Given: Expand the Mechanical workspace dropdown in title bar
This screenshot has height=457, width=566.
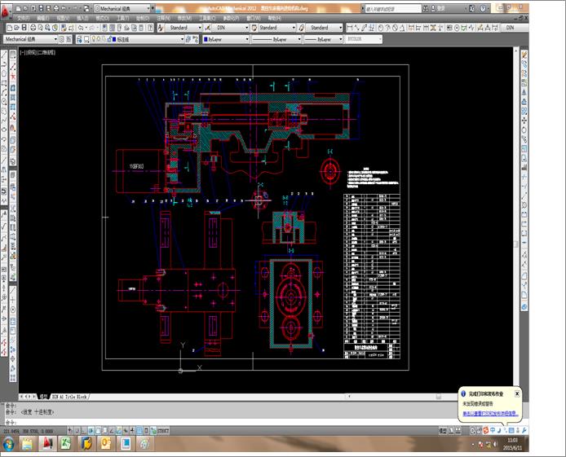Looking at the screenshot, I should point(122,8).
